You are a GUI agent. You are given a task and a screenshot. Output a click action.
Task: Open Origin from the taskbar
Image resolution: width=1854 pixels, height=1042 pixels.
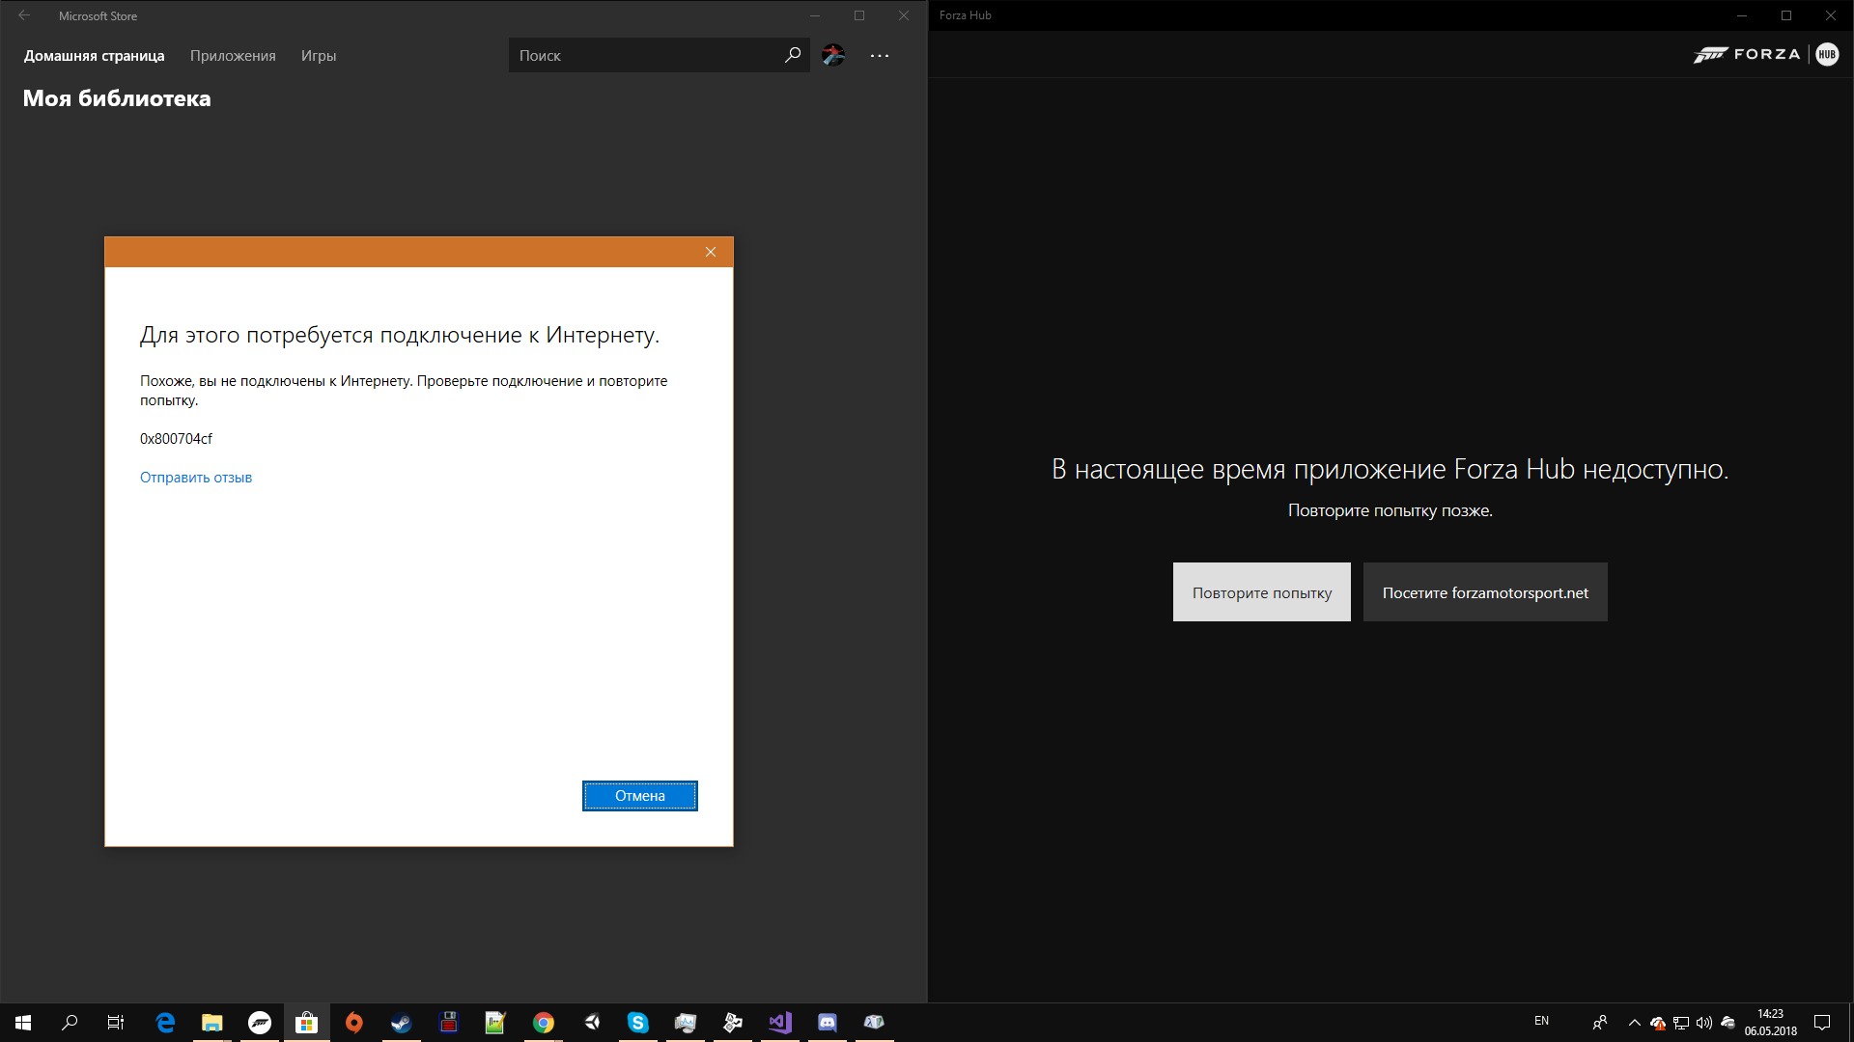(x=354, y=1023)
